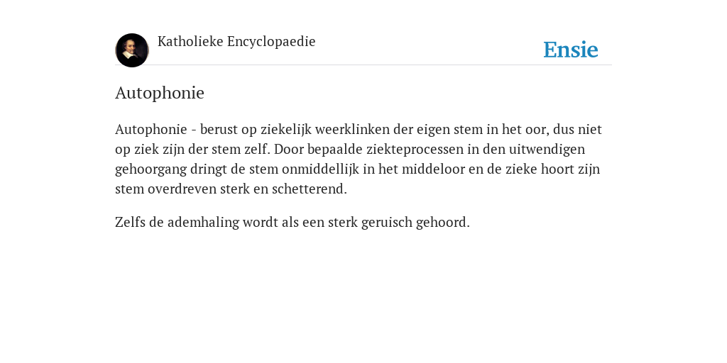Open the Ensie logo link

point(571,50)
